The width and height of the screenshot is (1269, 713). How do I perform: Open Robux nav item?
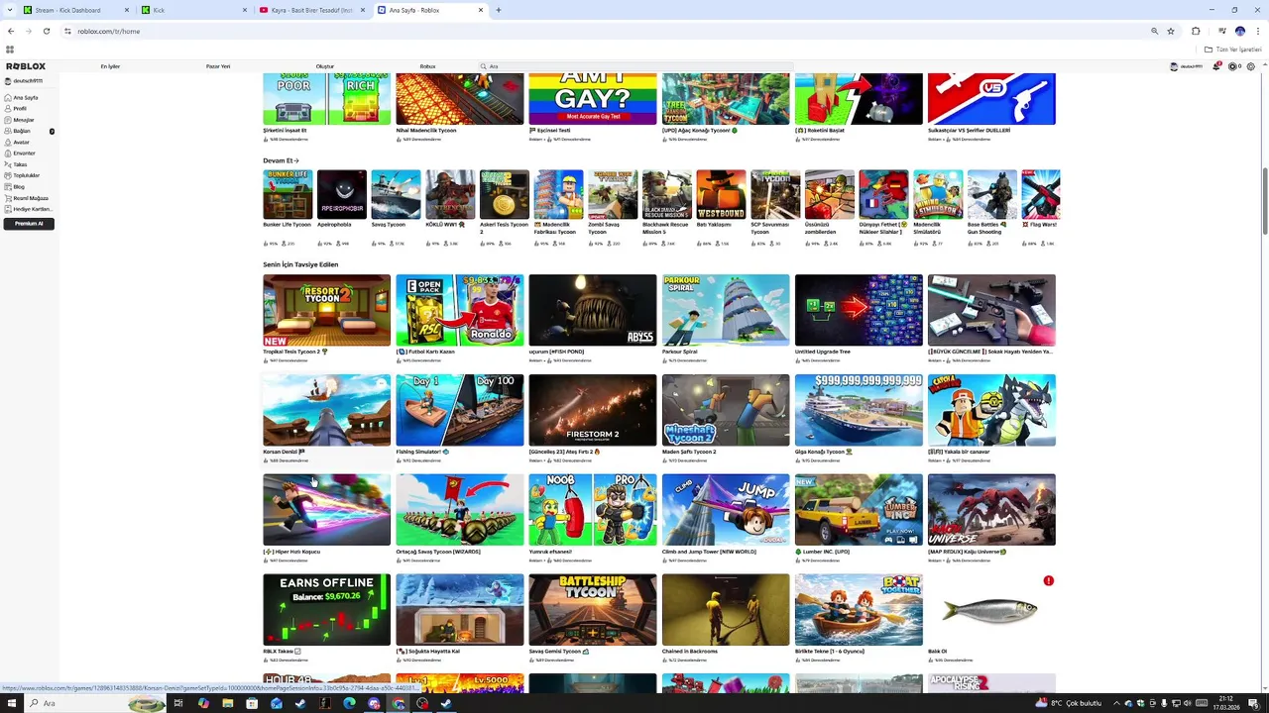click(x=427, y=66)
